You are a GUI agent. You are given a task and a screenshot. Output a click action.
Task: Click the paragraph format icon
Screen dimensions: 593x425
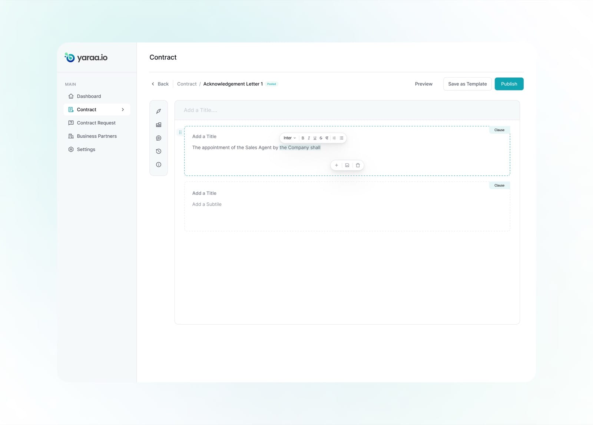pyautogui.click(x=327, y=138)
